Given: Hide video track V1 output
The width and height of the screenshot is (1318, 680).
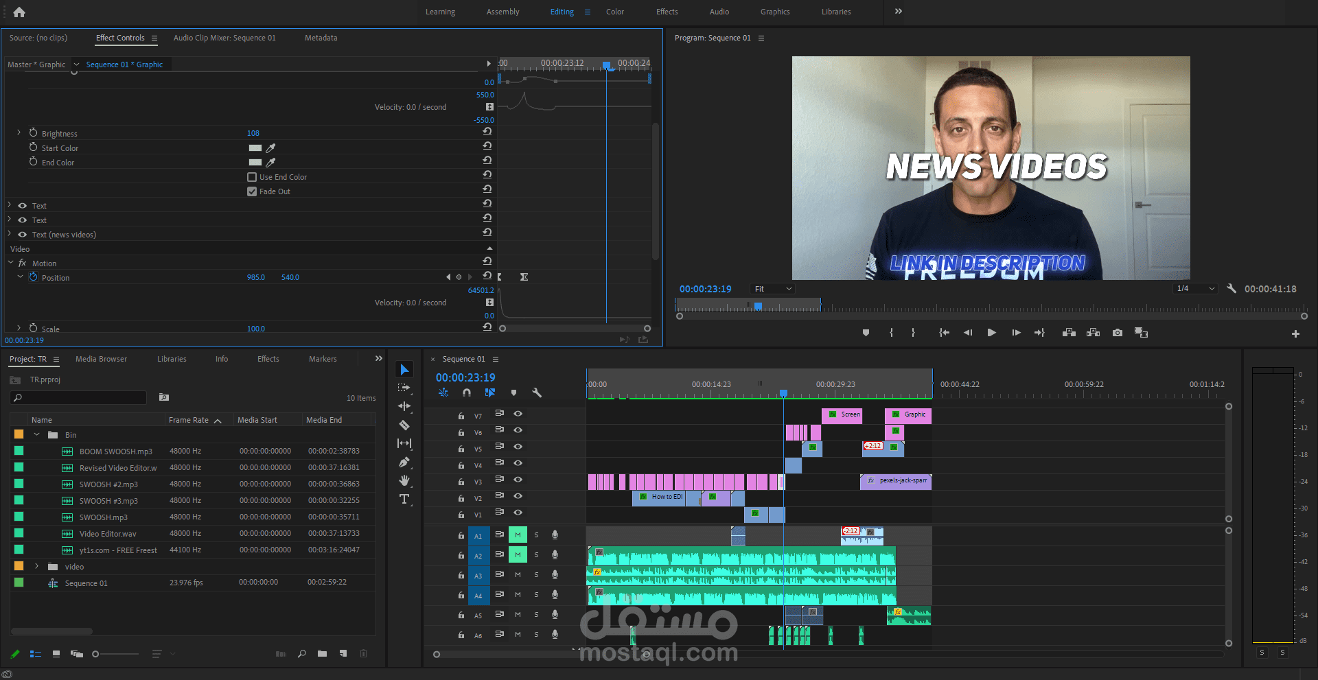Looking at the screenshot, I should 518,513.
